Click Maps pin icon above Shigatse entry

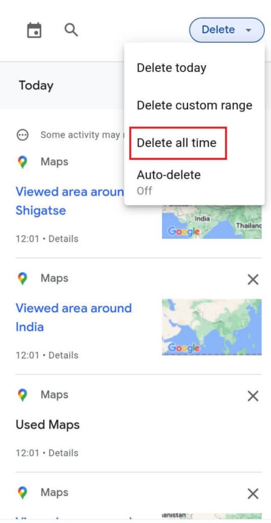point(22,162)
